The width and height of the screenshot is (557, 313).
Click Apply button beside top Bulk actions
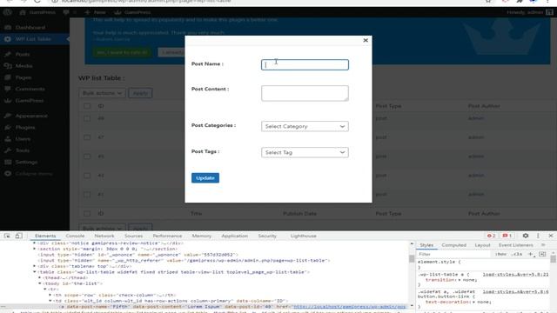(140, 93)
